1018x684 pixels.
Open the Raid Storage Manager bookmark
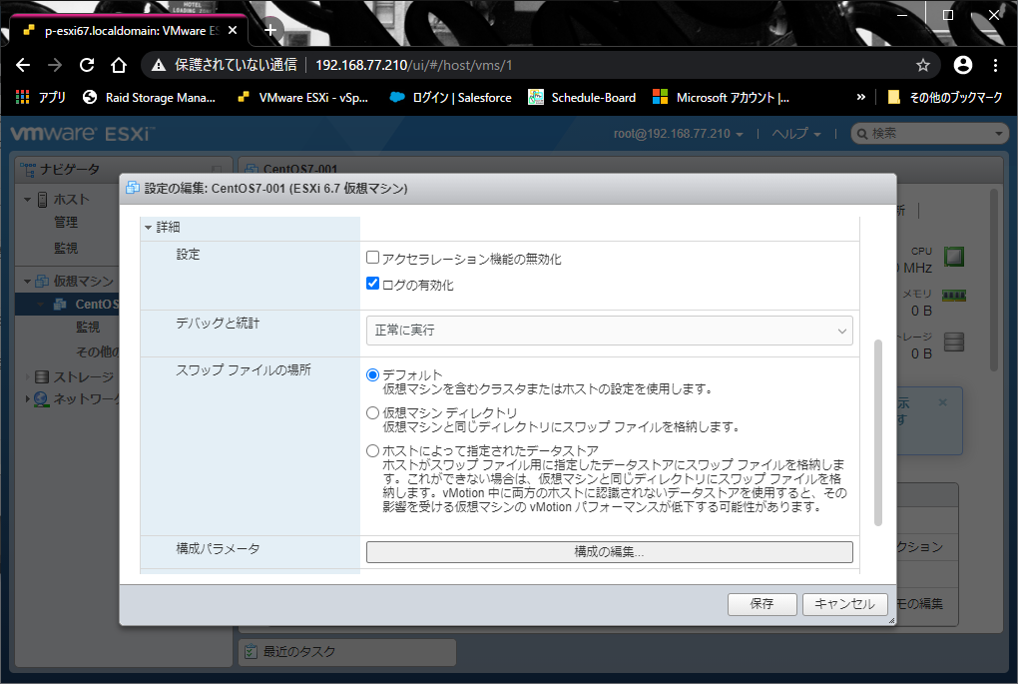point(149,98)
